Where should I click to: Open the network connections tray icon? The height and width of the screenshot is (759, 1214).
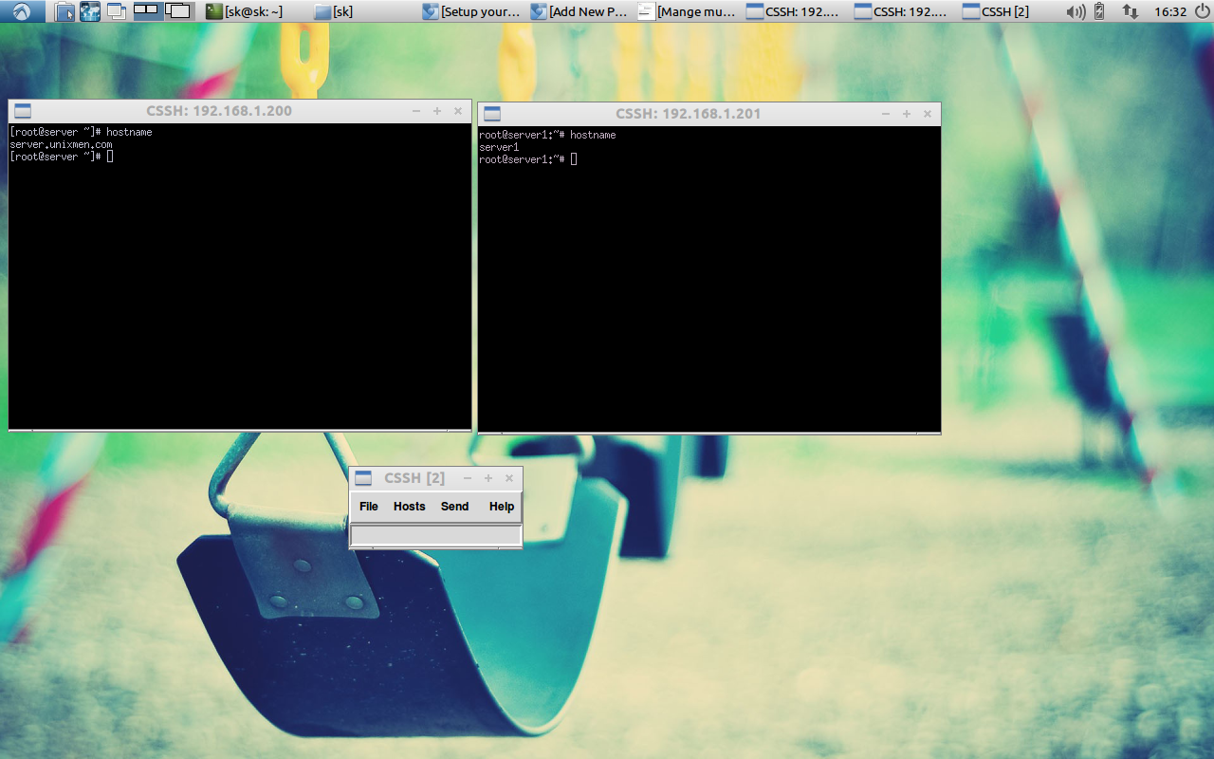pyautogui.click(x=1130, y=11)
